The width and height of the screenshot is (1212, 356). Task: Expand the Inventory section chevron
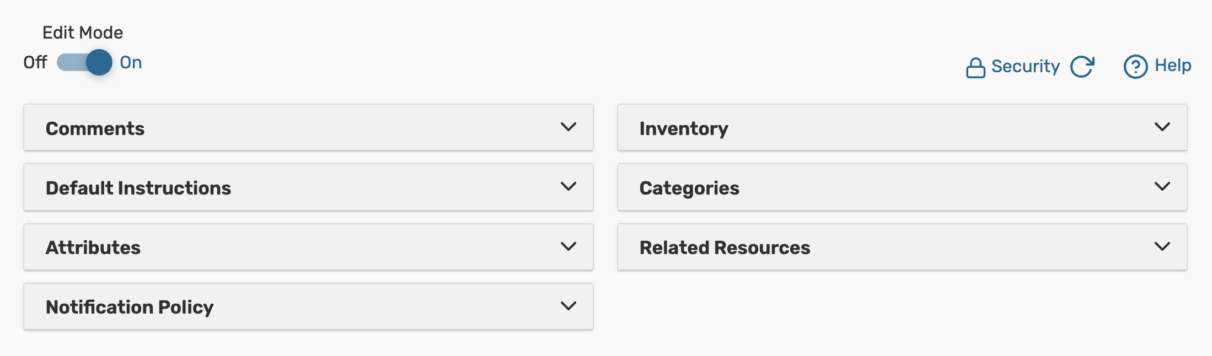pyautogui.click(x=1162, y=127)
